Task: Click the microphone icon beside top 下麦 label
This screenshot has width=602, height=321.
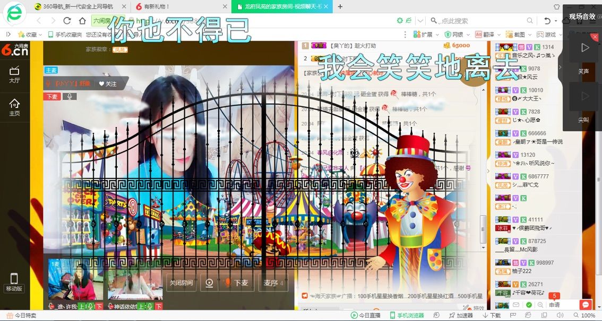Action: click(x=70, y=96)
